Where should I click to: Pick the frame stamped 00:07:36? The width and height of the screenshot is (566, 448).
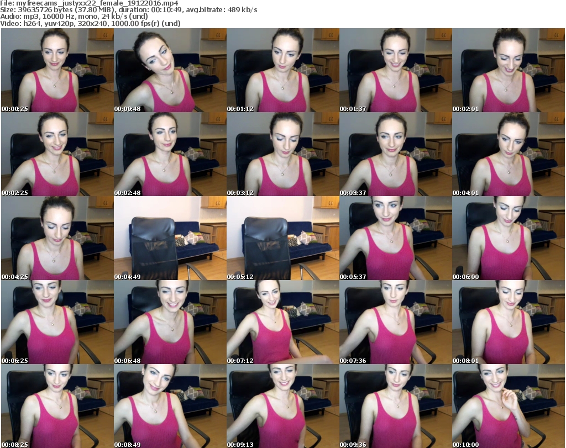pyautogui.click(x=396, y=322)
